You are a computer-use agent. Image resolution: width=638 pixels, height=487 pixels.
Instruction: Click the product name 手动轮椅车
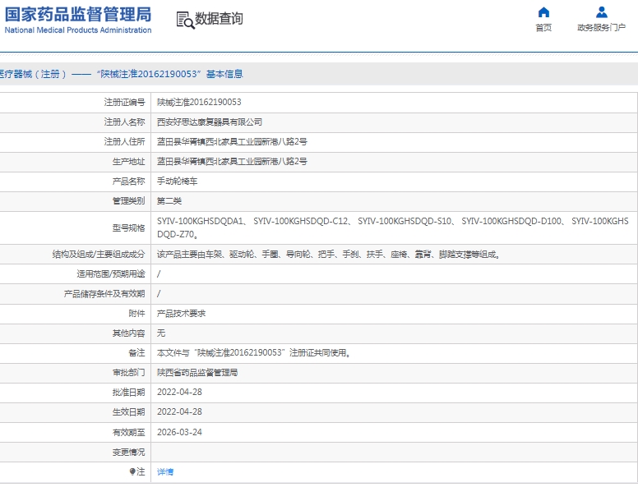[177, 181]
